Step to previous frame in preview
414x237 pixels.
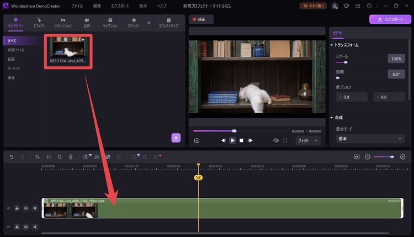click(224, 140)
